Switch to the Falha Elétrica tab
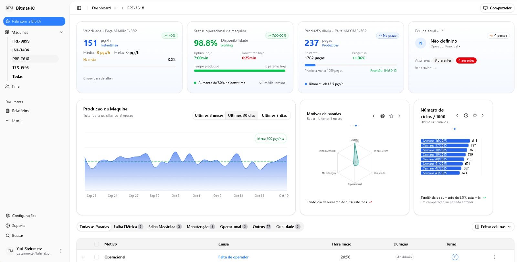The width and height of the screenshot is (517, 262). (128, 227)
